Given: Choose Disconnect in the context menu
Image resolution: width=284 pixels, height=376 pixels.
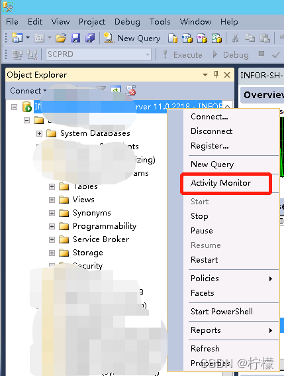Looking at the screenshot, I should pos(211,131).
